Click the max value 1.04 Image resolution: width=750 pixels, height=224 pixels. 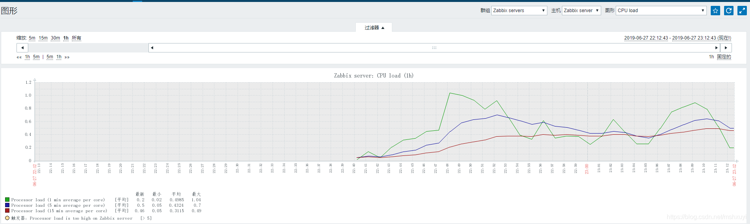(196, 200)
